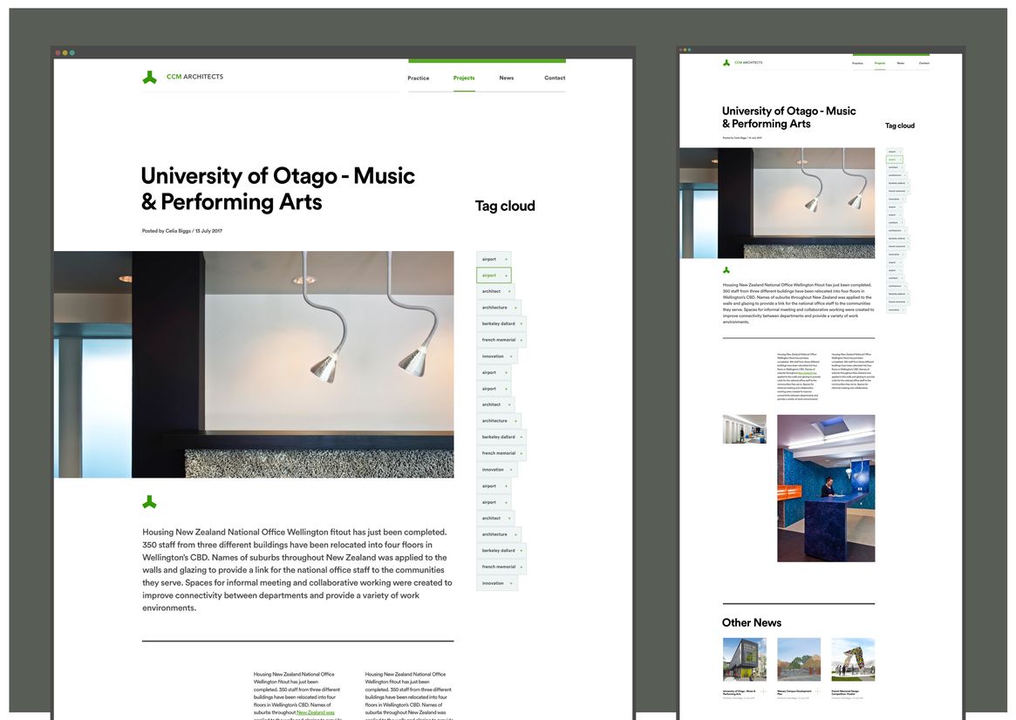Select the Projects tab in the larger window
1016x720 pixels.
(464, 78)
